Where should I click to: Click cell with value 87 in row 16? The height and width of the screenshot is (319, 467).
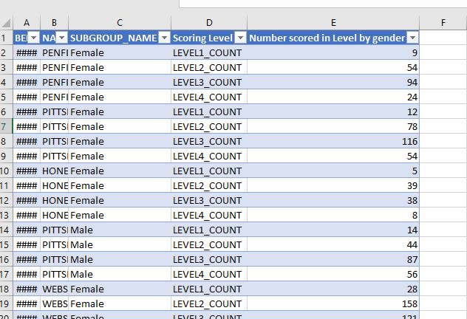[x=333, y=259]
